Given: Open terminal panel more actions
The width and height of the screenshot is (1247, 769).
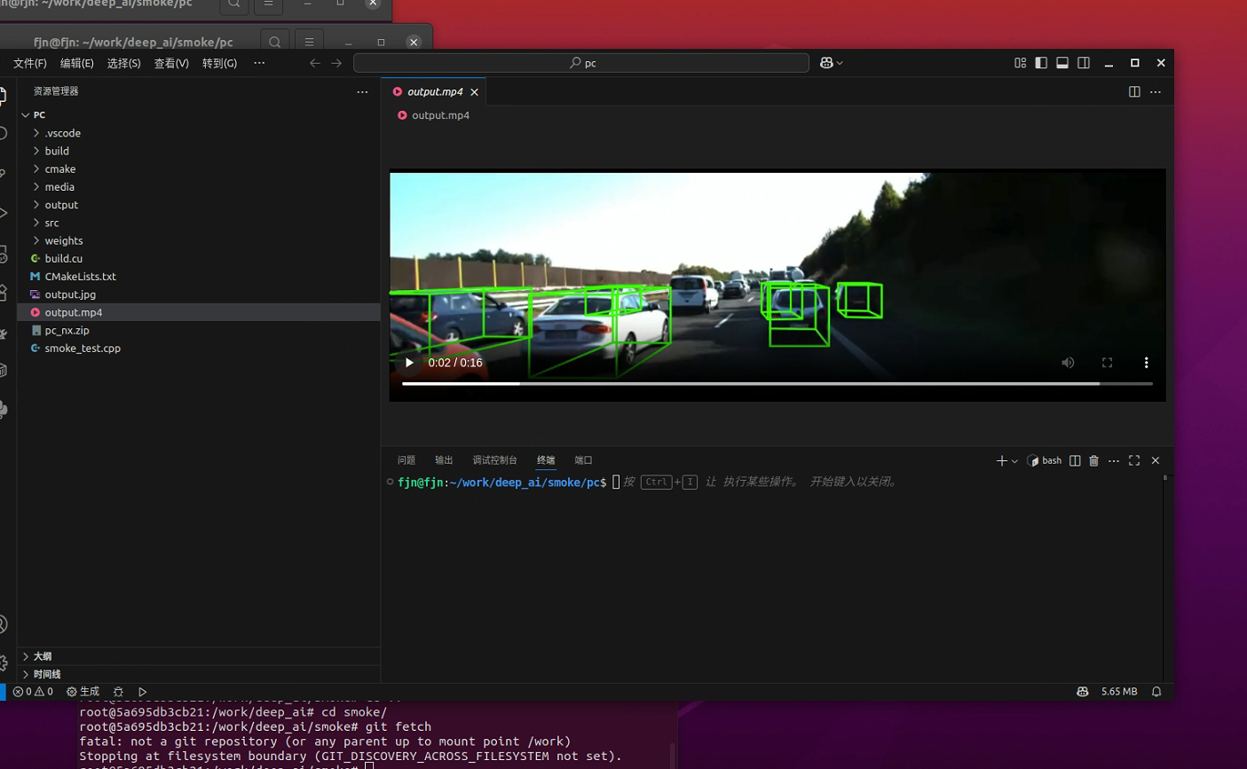Looking at the screenshot, I should coord(1114,460).
